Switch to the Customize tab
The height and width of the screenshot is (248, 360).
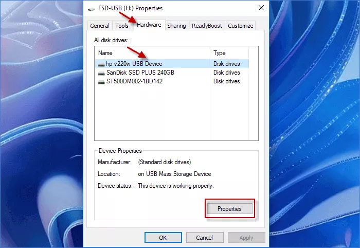pos(240,26)
